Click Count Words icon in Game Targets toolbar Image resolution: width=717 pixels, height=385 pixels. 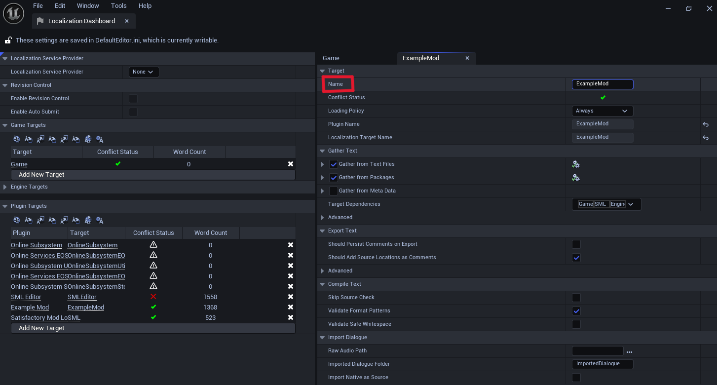click(88, 139)
